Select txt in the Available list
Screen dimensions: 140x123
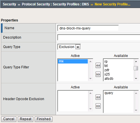(106, 66)
